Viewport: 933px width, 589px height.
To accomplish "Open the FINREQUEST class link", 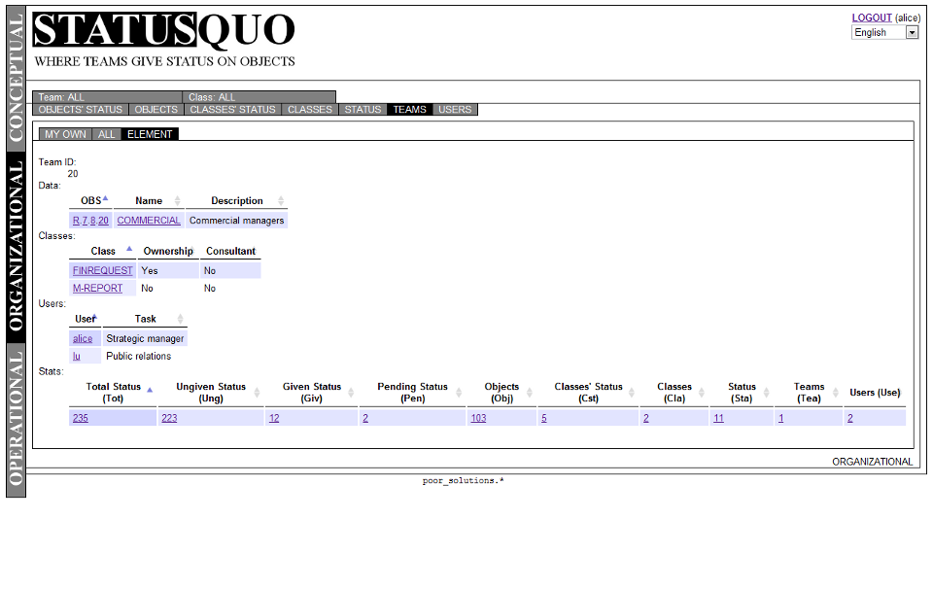I will 102,270.
